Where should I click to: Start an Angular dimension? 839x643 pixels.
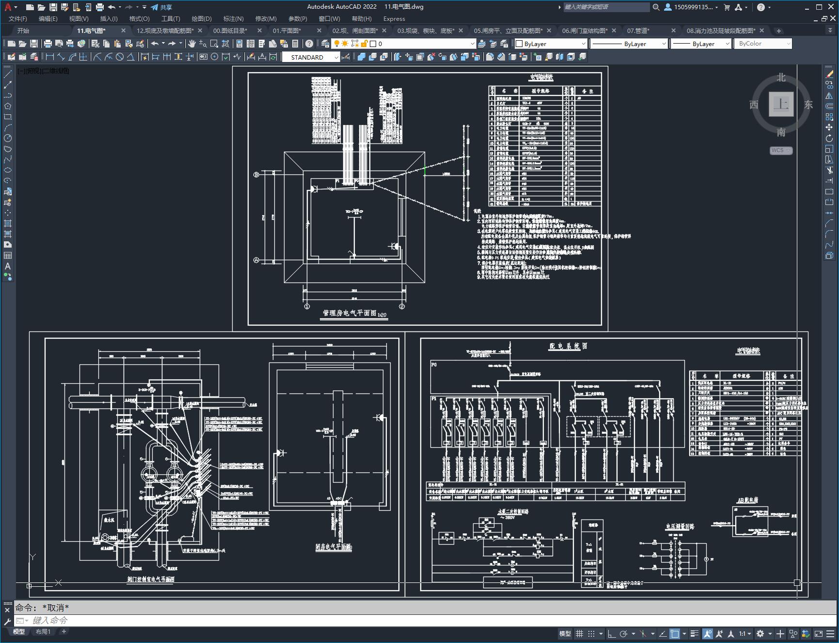[131, 57]
